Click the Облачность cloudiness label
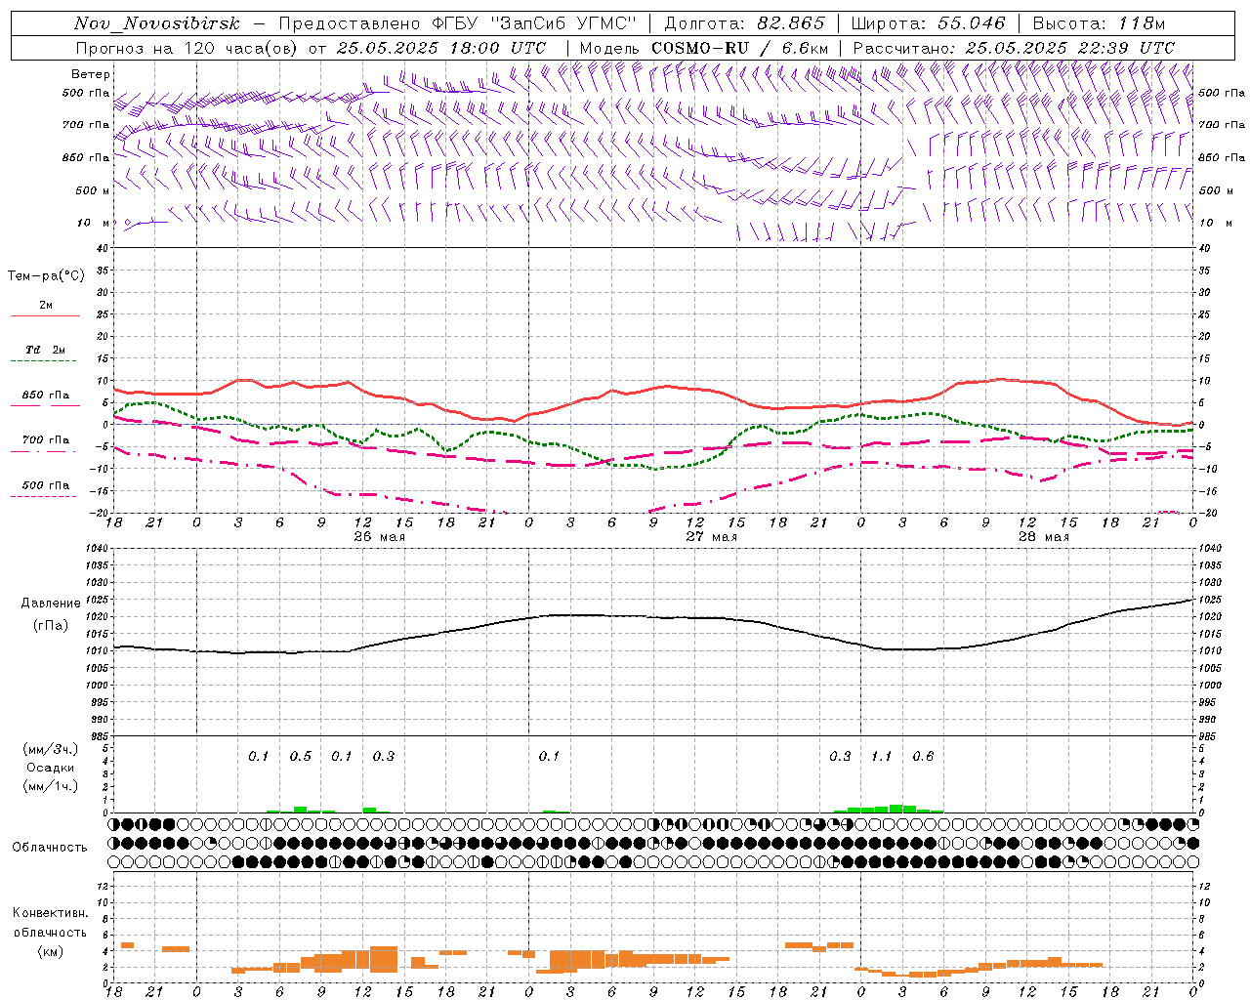The width and height of the screenshot is (1250, 1000). click(50, 847)
